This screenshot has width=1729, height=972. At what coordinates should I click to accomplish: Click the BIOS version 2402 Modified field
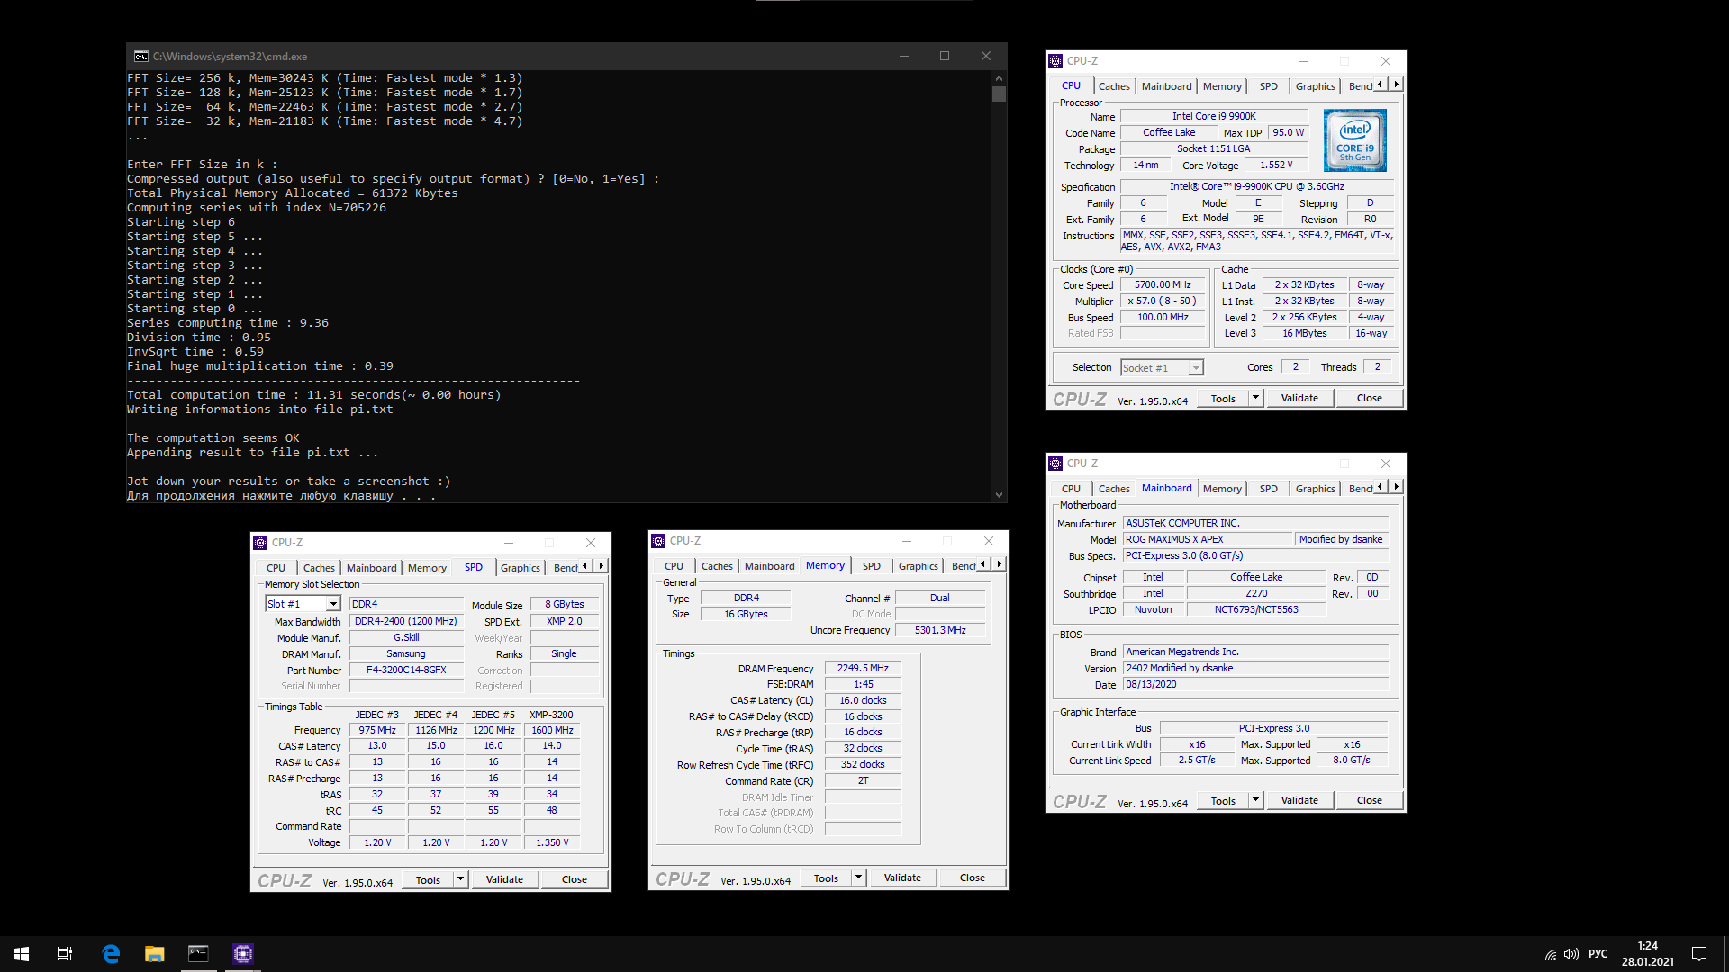pyautogui.click(x=1255, y=668)
